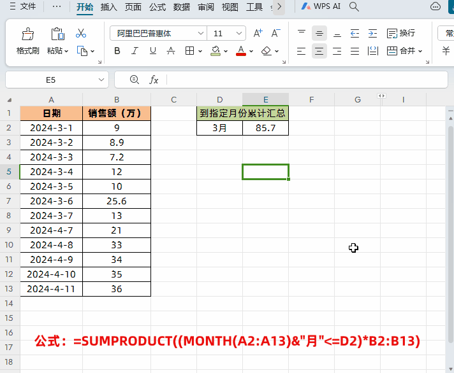Open the Name Box E5 dropdown

pyautogui.click(x=101, y=80)
